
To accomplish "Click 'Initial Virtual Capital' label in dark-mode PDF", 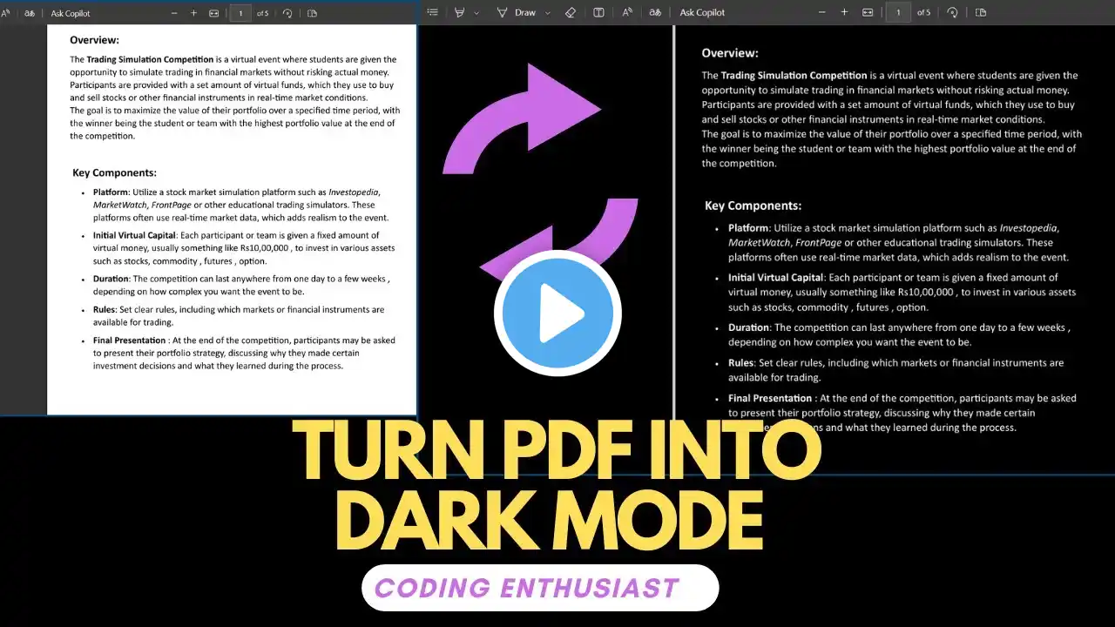I will [x=775, y=278].
